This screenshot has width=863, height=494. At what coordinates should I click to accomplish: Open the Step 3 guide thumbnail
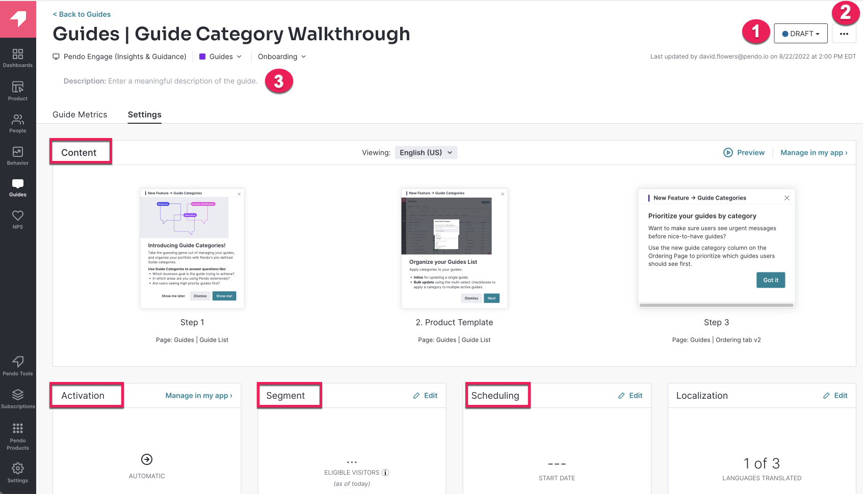[x=717, y=249]
